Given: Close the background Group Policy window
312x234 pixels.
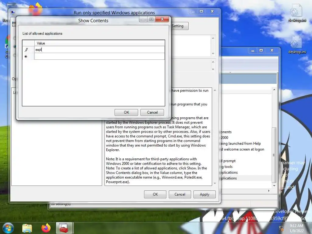Looking at the screenshot, I should (272, 51).
